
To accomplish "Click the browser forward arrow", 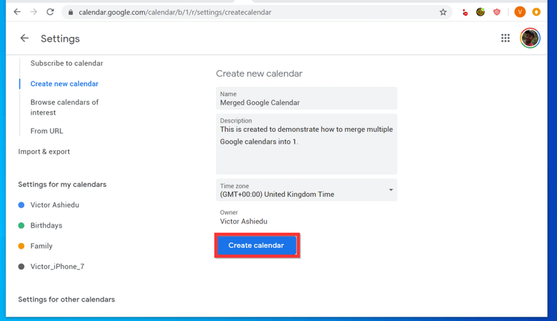I will (33, 12).
